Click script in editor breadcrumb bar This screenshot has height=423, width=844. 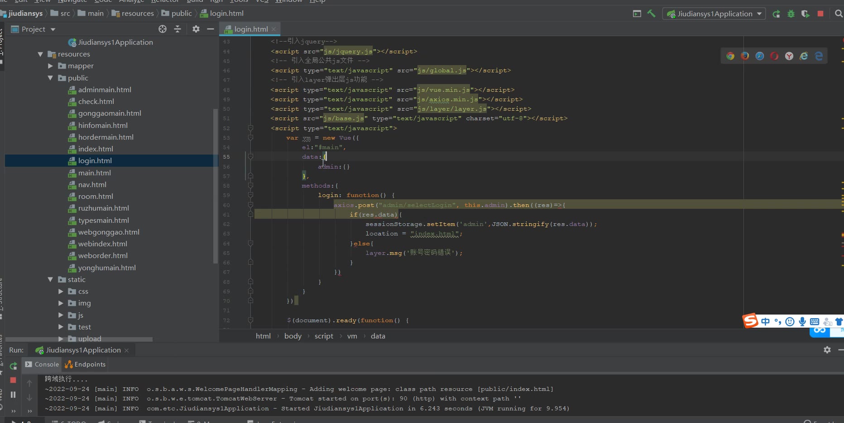324,336
